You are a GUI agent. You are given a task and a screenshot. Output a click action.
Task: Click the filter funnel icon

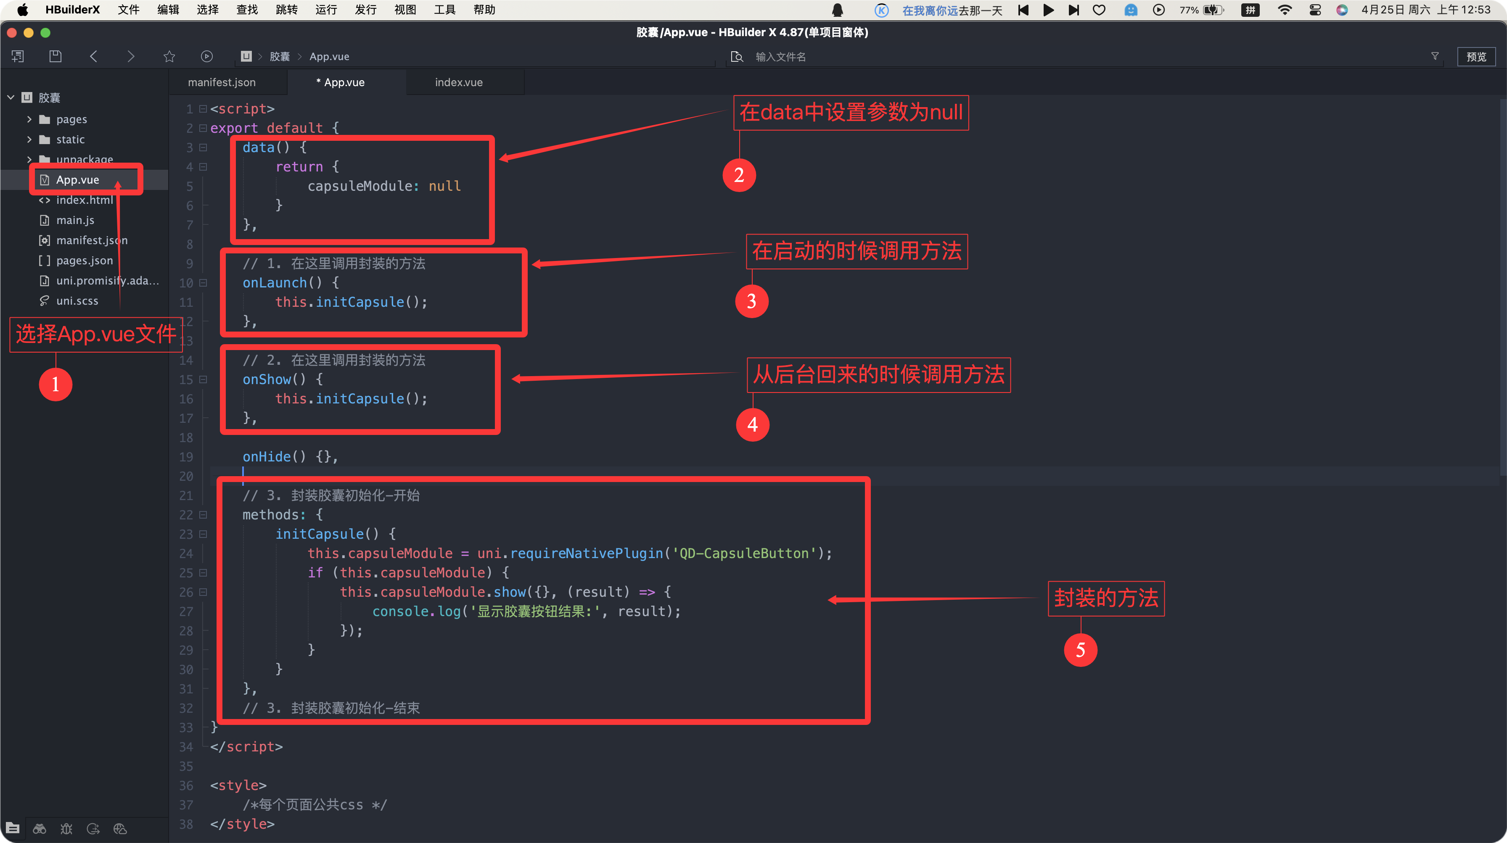1435,56
